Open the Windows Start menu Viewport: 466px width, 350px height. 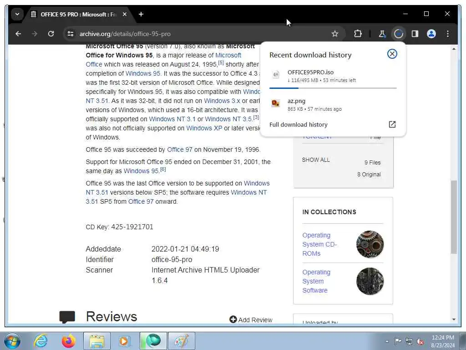[12, 341]
